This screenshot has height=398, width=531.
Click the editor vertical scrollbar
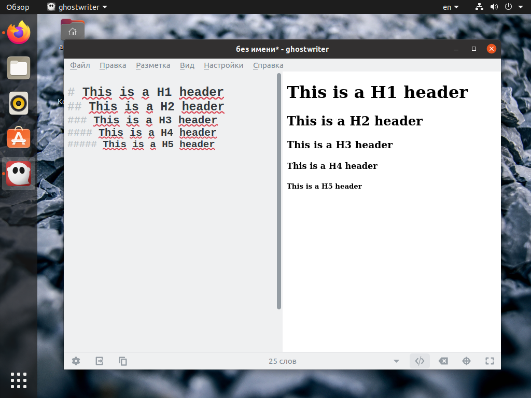coord(279,191)
